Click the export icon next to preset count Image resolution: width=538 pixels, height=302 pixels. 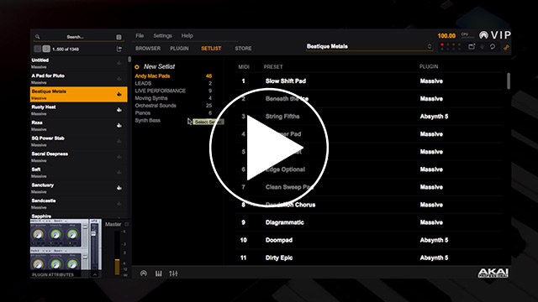pyautogui.click(x=119, y=49)
